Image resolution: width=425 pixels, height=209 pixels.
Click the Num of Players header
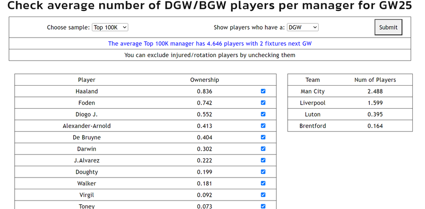coord(375,80)
